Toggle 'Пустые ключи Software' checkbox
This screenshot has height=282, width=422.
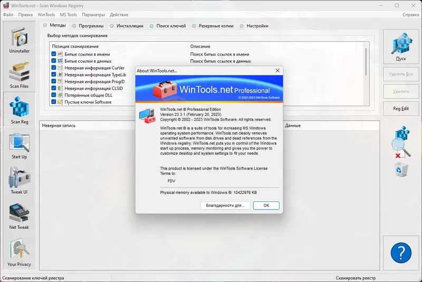pos(54,102)
